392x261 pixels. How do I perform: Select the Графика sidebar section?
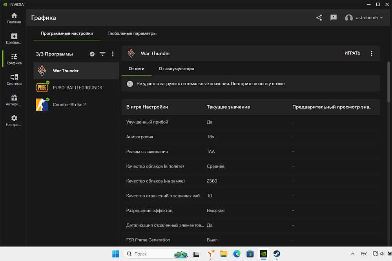tap(14, 59)
